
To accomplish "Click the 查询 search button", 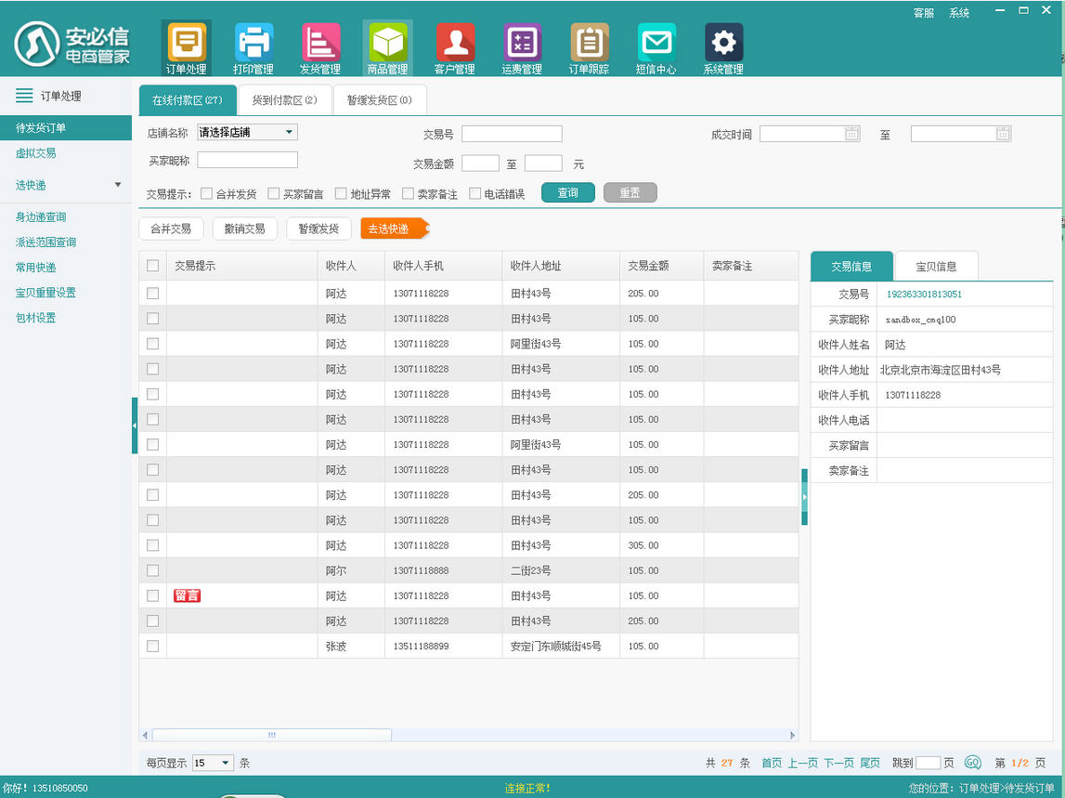I will pyautogui.click(x=568, y=193).
